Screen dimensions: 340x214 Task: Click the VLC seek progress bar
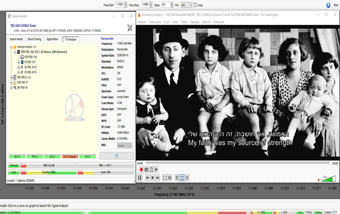237,163
